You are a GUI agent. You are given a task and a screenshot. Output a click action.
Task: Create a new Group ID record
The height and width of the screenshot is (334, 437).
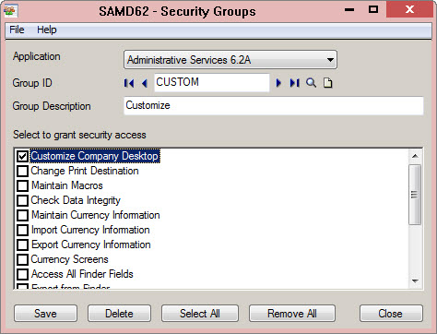tap(328, 83)
